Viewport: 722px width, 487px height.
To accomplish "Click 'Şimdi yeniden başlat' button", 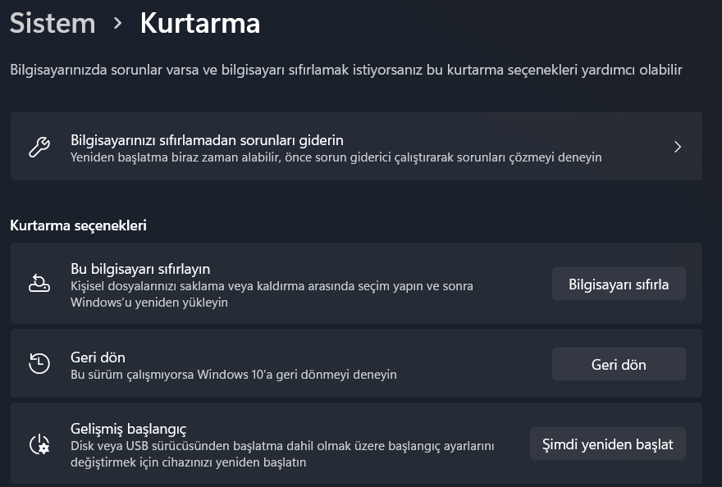I will pyautogui.click(x=607, y=444).
